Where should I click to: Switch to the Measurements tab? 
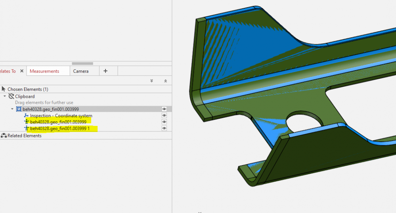click(44, 71)
